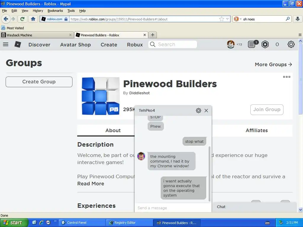Open the Edit menu
This screenshot has width=303, height=227.
[x=14, y=11]
